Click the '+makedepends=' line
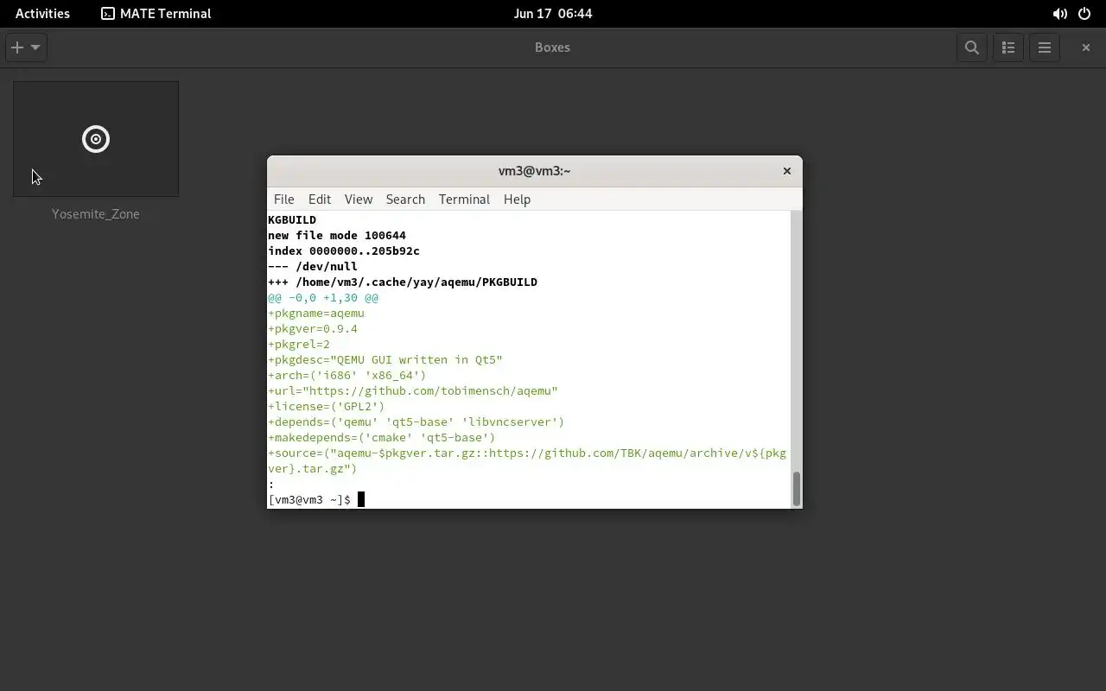Image resolution: width=1106 pixels, height=691 pixels. (382, 437)
